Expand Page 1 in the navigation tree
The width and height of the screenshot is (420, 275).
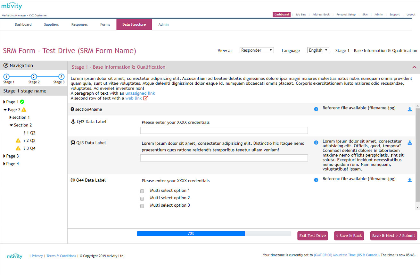point(4,102)
